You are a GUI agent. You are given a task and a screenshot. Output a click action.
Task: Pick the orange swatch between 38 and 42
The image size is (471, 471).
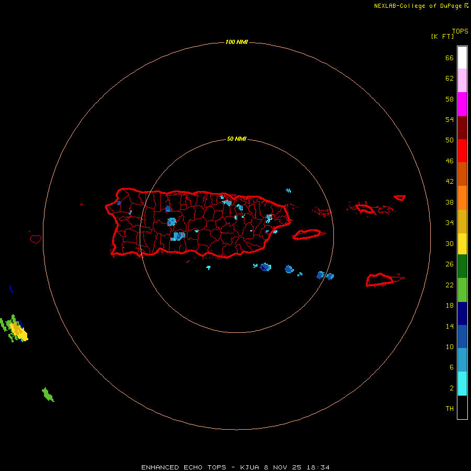pos(462,198)
